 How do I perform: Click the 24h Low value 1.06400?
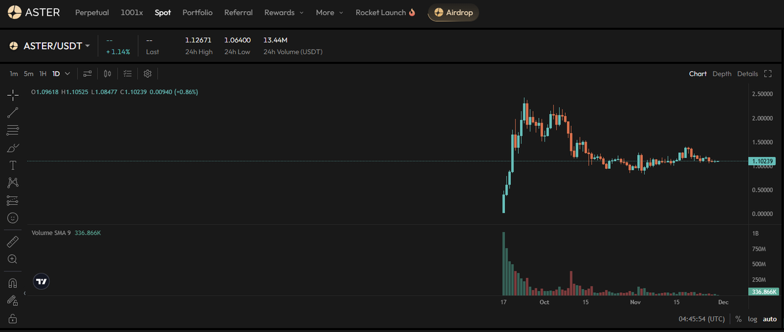point(237,40)
